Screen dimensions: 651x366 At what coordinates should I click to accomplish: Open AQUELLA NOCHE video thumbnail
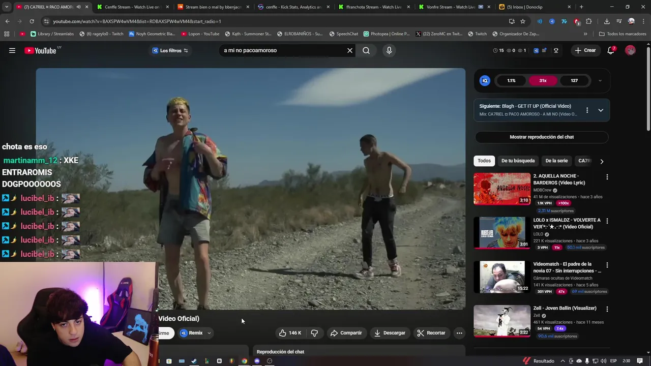point(502,189)
